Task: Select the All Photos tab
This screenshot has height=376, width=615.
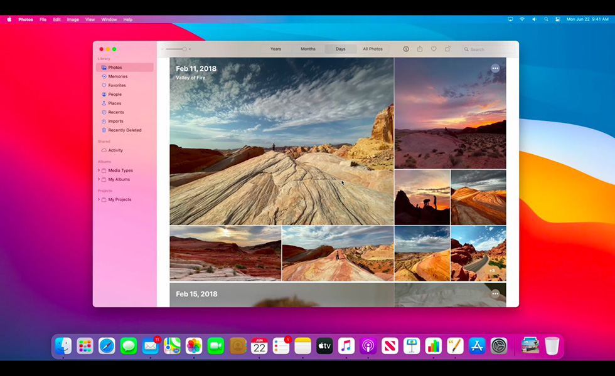Action: pos(373,49)
